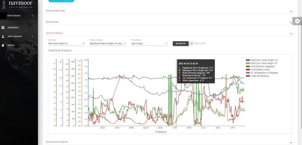Click the Significant Wave Height (m) legend label
Viewport: 302px width, 145px height.
coord(264,60)
